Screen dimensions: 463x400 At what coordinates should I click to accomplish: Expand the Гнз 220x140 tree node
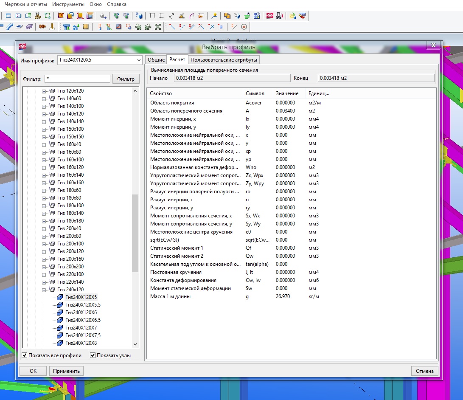click(44, 282)
